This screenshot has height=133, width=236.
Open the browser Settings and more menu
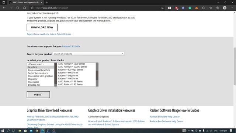pos(232,8)
